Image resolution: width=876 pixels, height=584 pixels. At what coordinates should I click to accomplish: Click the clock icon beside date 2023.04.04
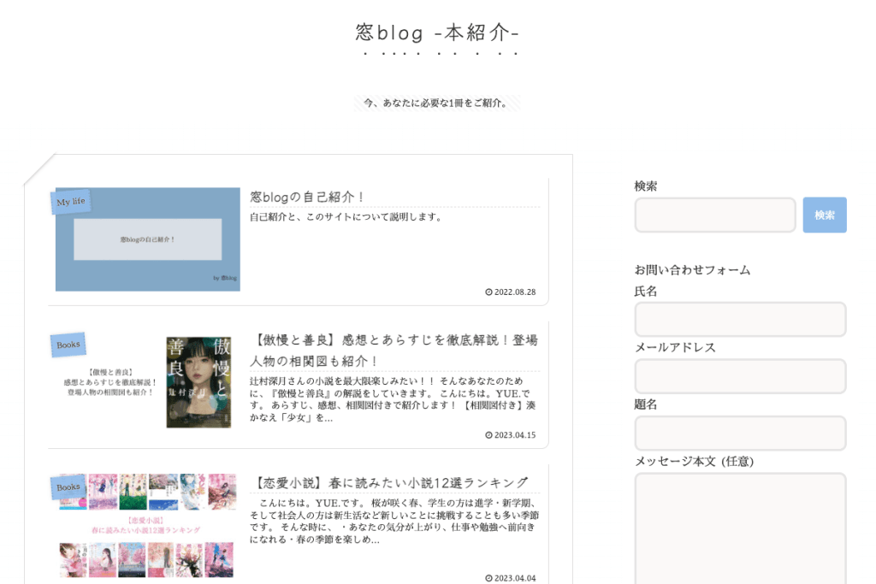click(x=490, y=576)
